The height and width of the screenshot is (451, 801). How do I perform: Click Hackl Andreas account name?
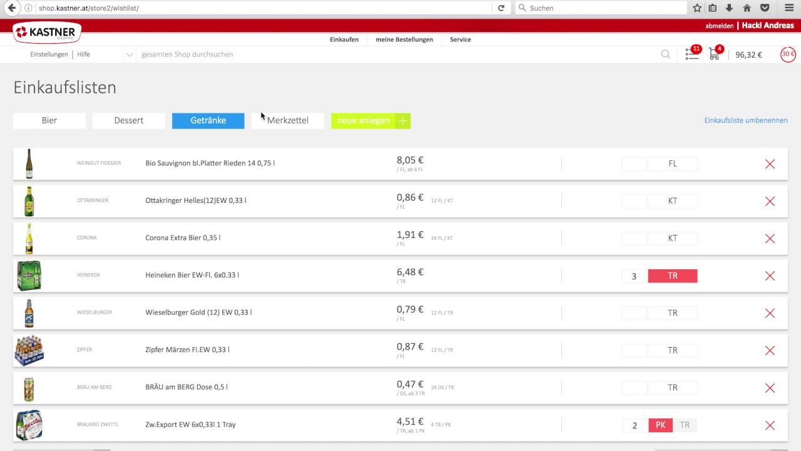pyautogui.click(x=768, y=26)
